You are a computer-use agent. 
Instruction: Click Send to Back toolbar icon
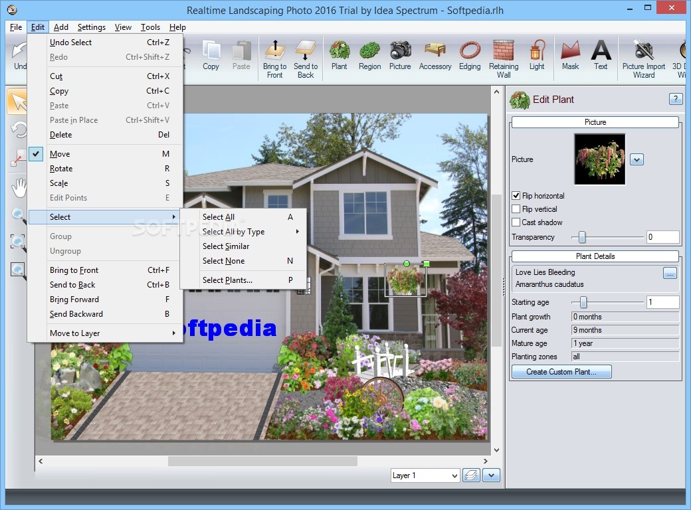tap(306, 60)
